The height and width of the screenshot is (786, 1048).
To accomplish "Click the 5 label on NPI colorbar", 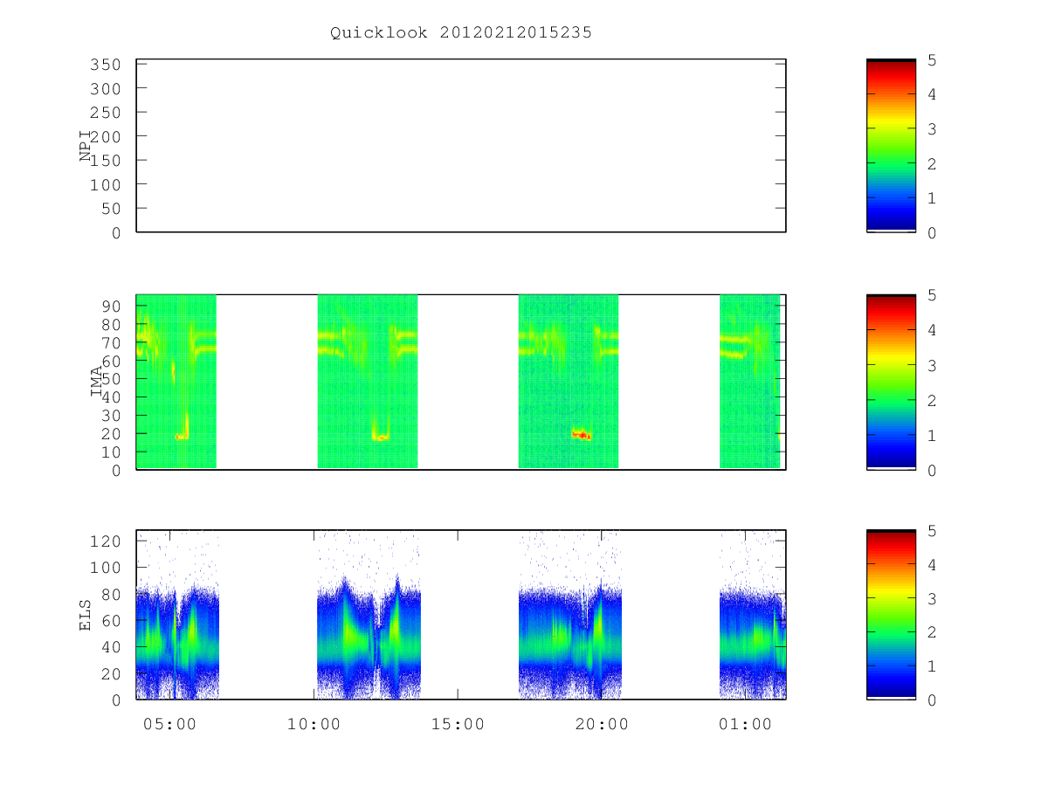I will [932, 60].
